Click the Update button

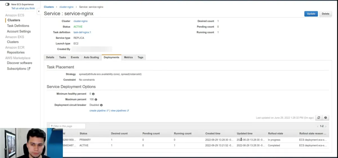(x=311, y=14)
